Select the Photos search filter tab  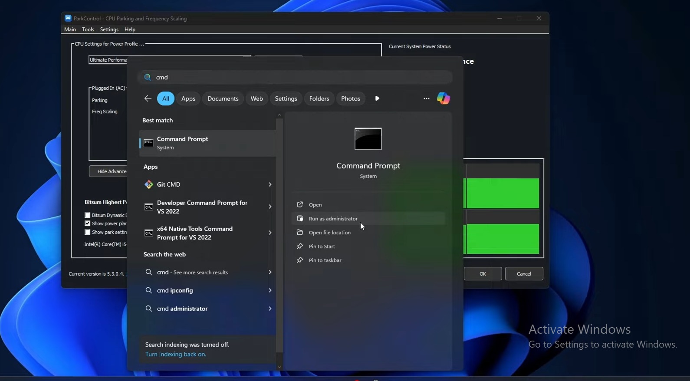point(351,99)
